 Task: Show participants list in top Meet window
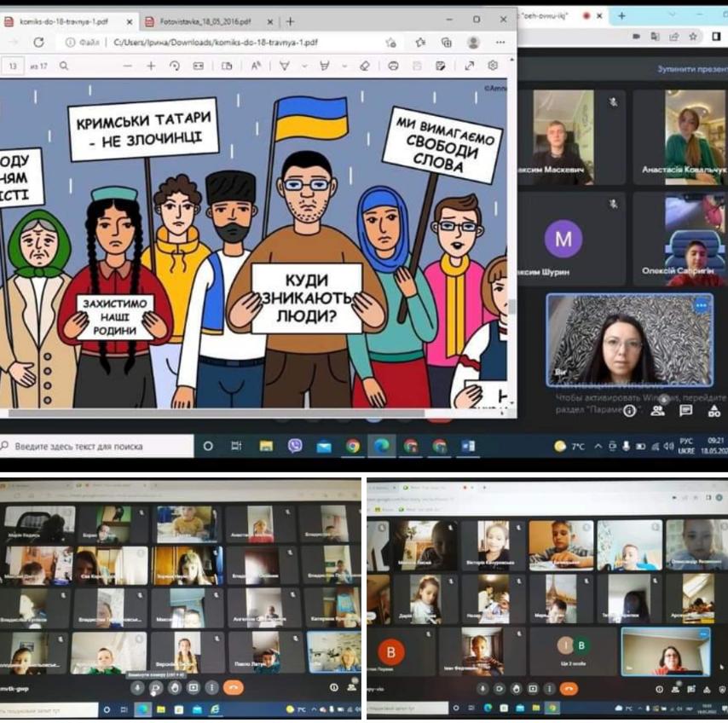(x=657, y=410)
